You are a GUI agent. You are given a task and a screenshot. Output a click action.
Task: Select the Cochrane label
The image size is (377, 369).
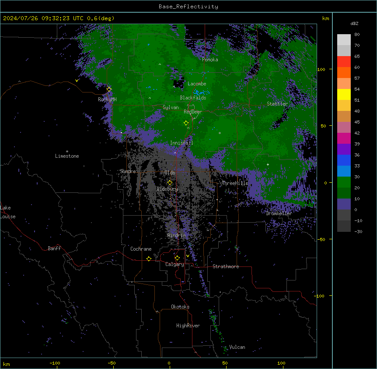141,249
